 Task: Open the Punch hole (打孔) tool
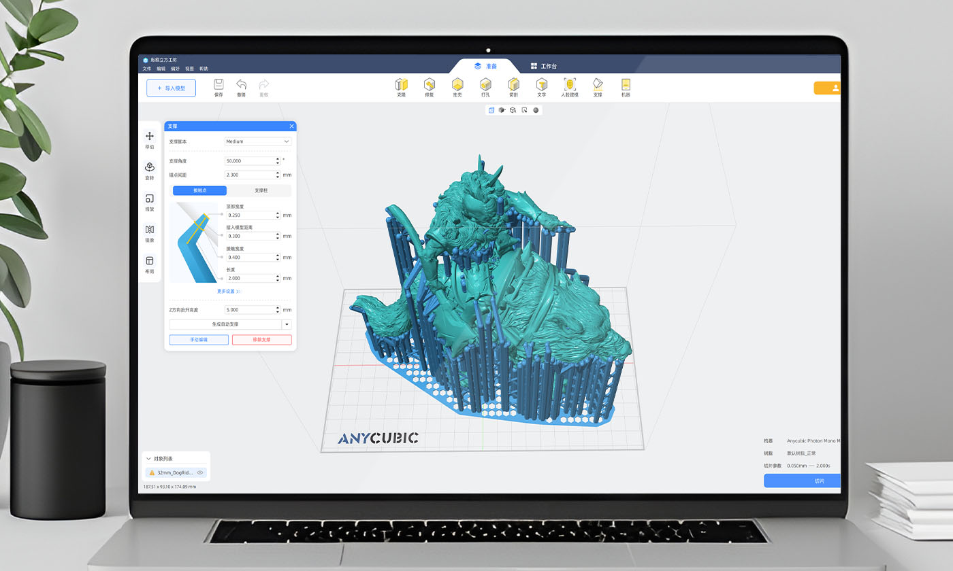point(485,87)
